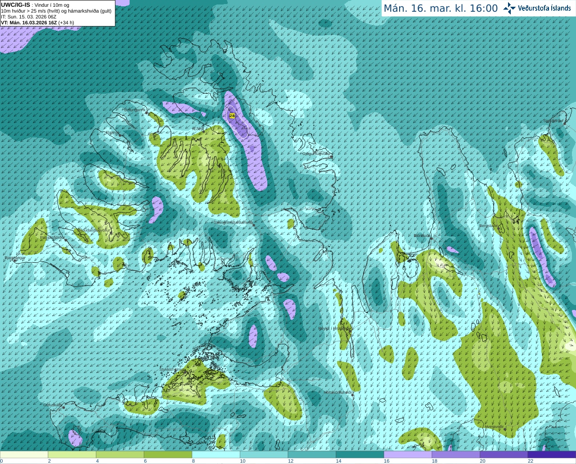
Task: Click the 'VT: Mán. 16.03.2026 16Z' valid time
Action: [x=29, y=23]
